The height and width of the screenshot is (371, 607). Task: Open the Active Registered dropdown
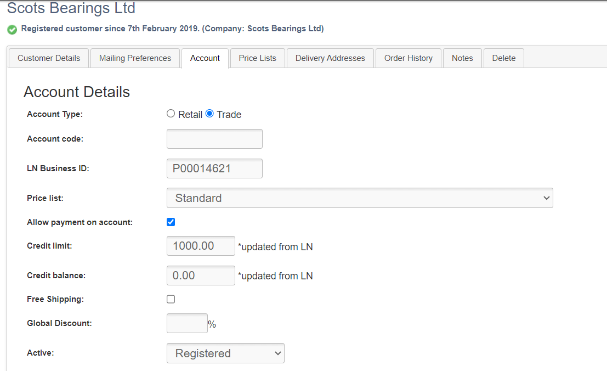[225, 353]
